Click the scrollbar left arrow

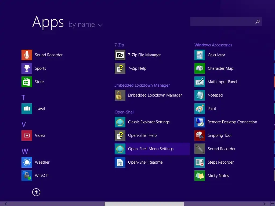[6, 204]
